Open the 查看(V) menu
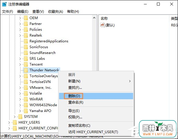The image size is (178, 139). coord(38,12)
